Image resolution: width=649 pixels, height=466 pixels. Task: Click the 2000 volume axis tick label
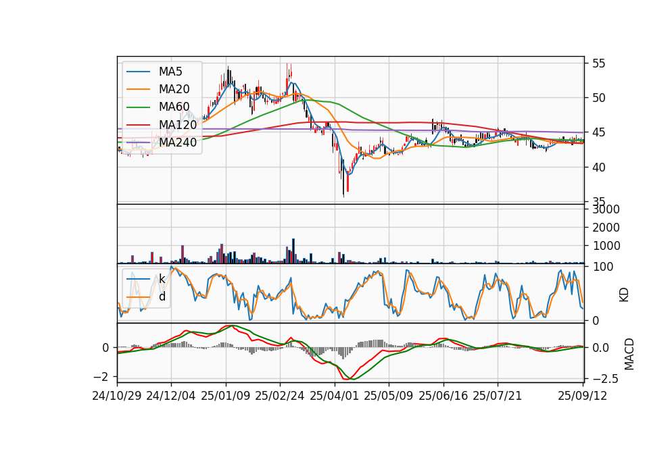606,228
